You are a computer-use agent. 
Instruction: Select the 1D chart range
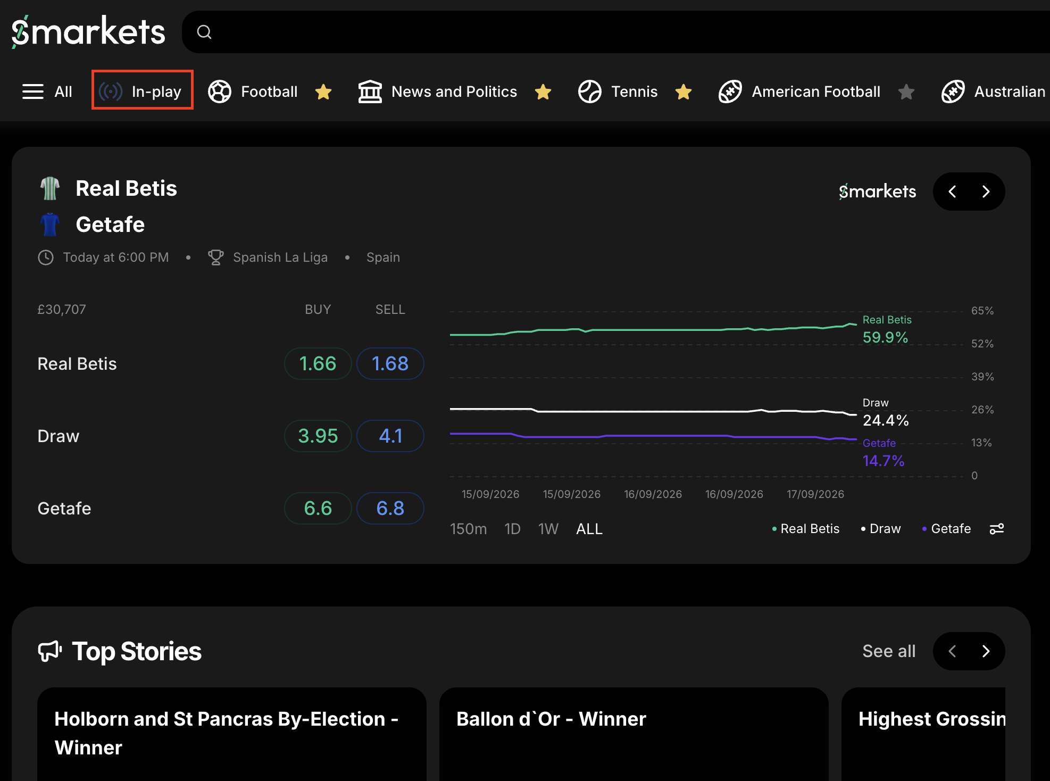point(512,529)
